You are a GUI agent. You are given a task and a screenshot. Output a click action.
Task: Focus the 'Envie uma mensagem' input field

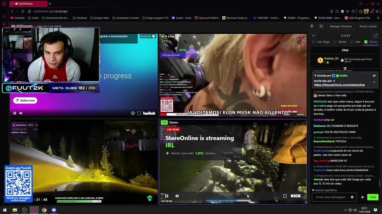click(x=334, y=197)
